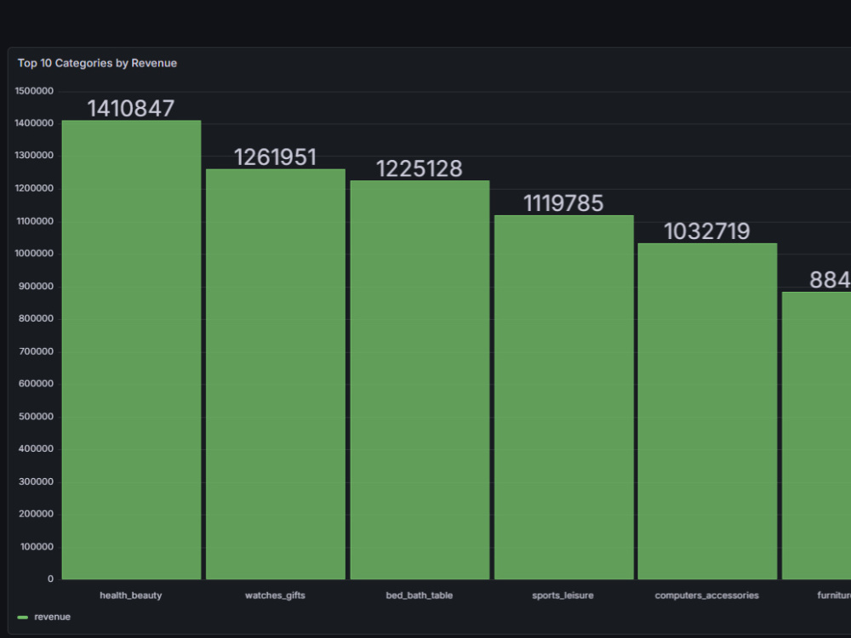Click the value label 1225128
Screen dimensions: 851x638
pos(419,168)
